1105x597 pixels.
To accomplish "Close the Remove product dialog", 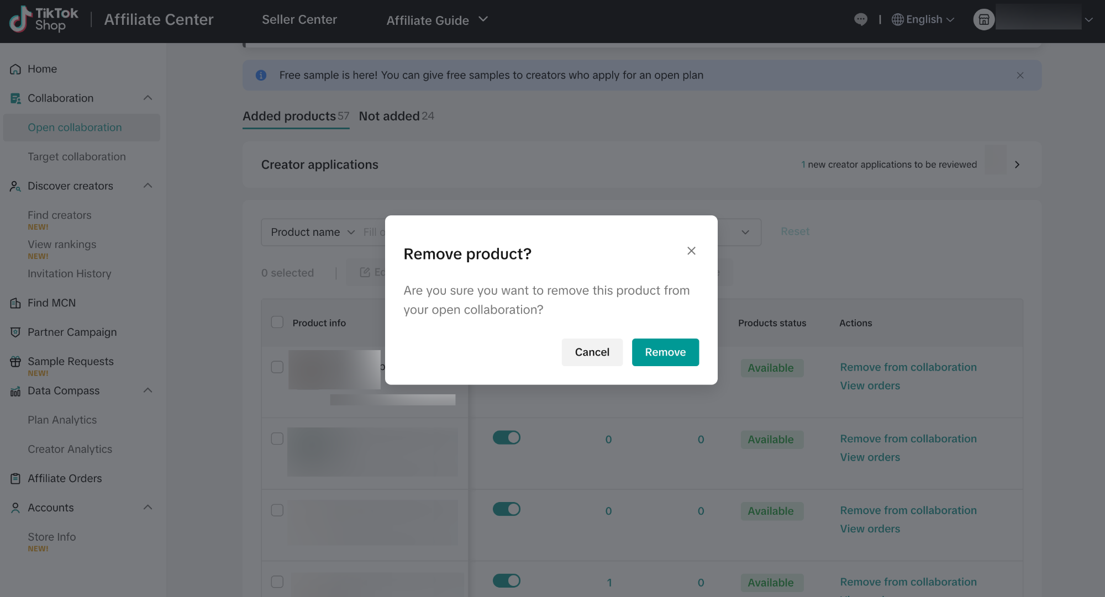I will point(691,251).
